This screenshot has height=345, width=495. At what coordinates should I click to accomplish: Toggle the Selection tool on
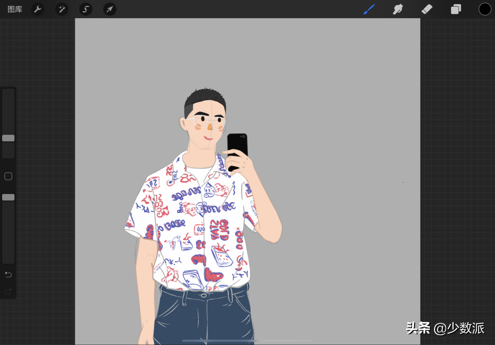click(x=86, y=9)
